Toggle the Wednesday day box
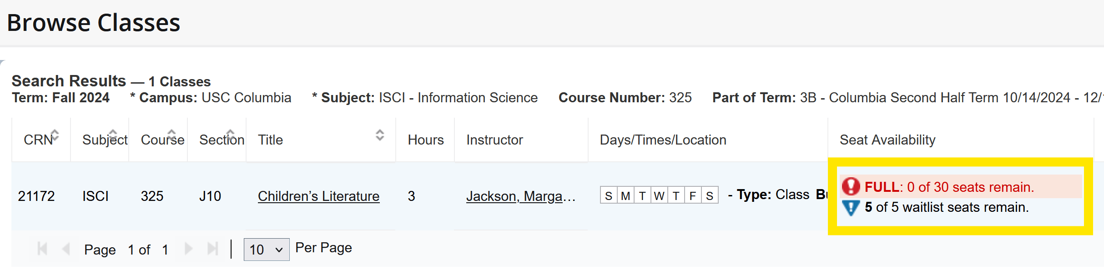The height and width of the screenshot is (275, 1104). coord(659,195)
